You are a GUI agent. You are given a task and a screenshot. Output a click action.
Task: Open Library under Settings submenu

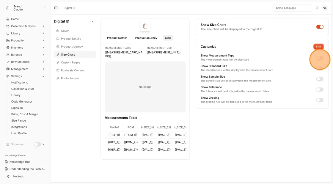(16, 95)
